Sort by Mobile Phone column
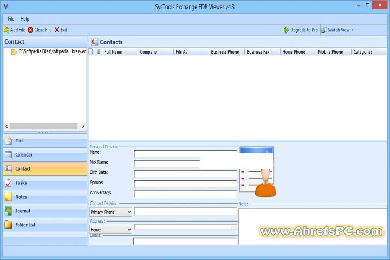 click(x=334, y=52)
